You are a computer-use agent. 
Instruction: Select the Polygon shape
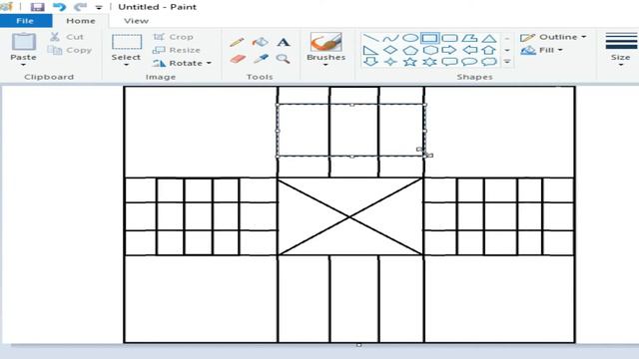pos(469,38)
